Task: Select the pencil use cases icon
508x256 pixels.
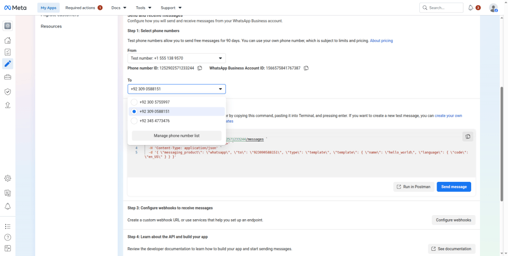Action: point(8,64)
